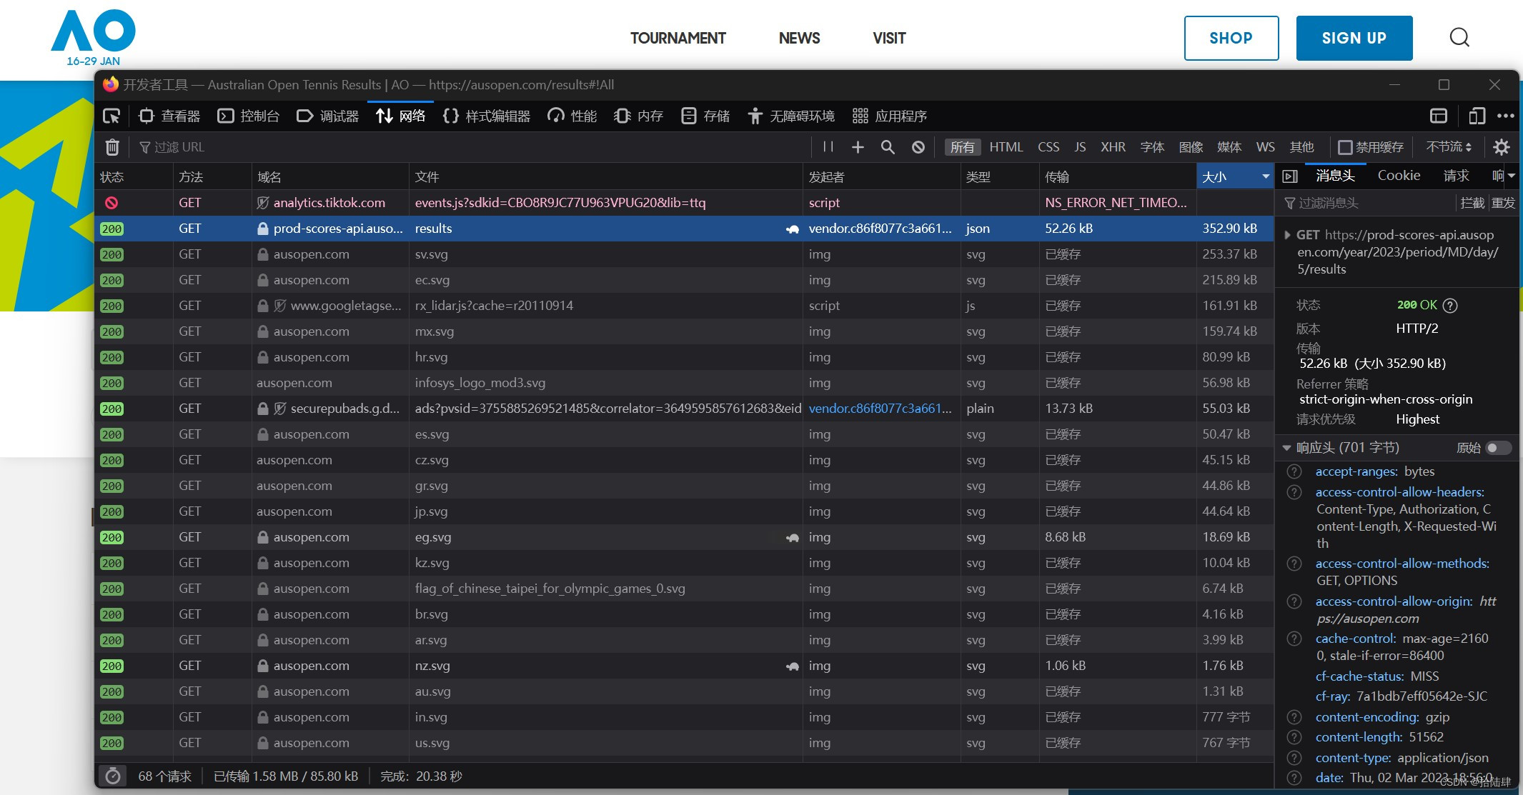Open request blocking icon
This screenshot has width=1523, height=795.
click(918, 147)
